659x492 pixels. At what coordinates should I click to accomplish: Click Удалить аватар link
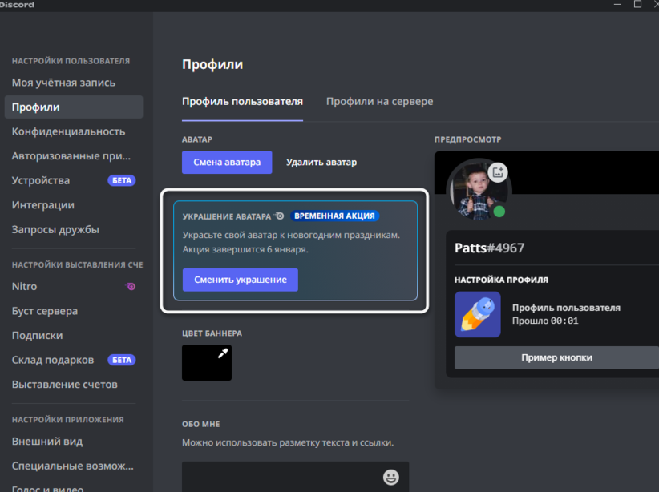click(x=321, y=163)
